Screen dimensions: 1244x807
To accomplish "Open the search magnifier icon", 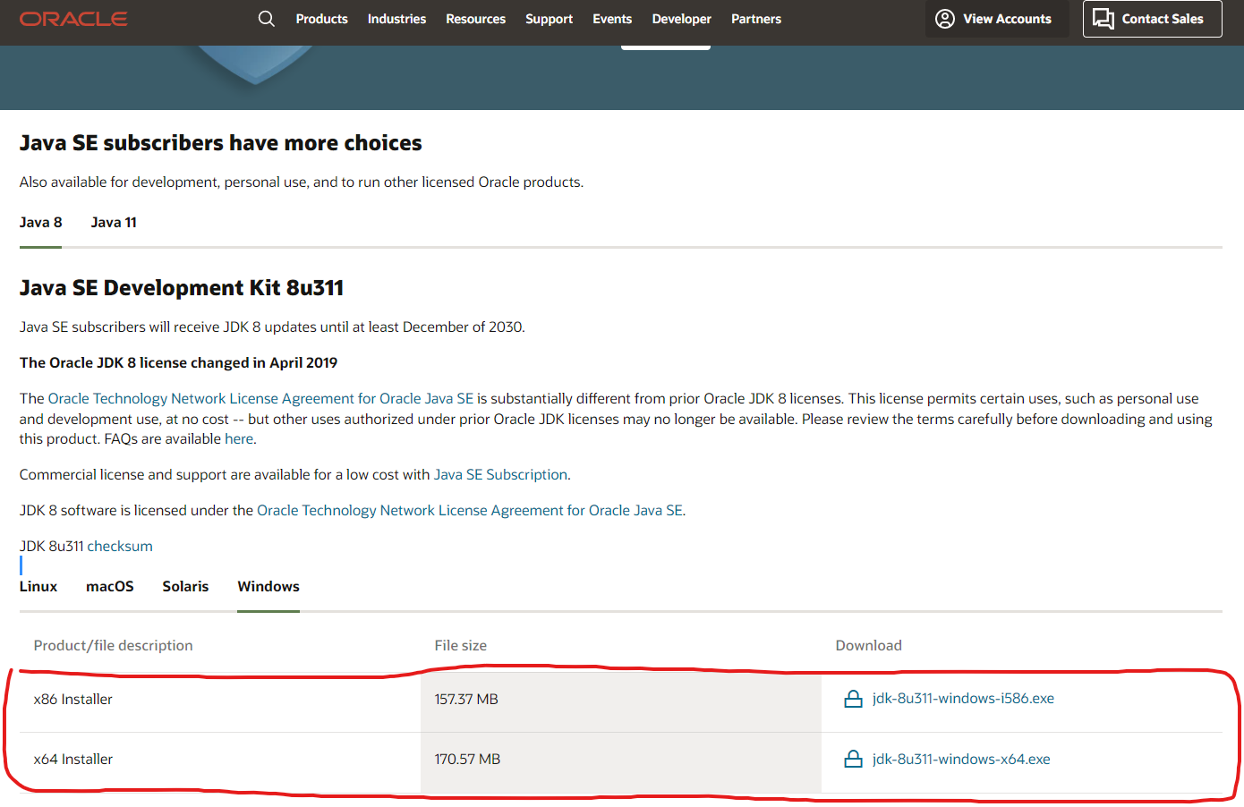I will (x=267, y=19).
